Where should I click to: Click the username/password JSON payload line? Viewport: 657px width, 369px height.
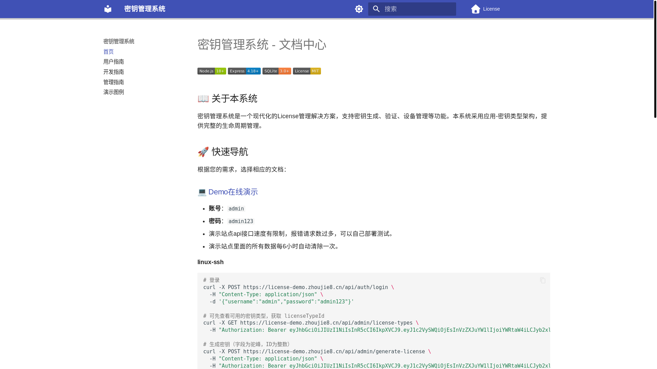click(x=282, y=302)
